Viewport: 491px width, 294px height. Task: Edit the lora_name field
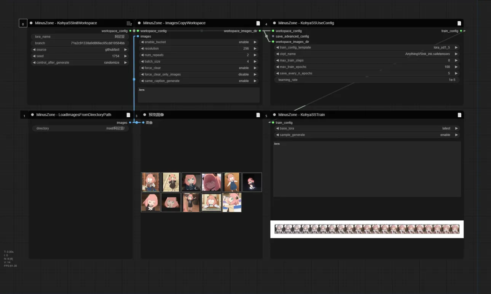[80, 37]
